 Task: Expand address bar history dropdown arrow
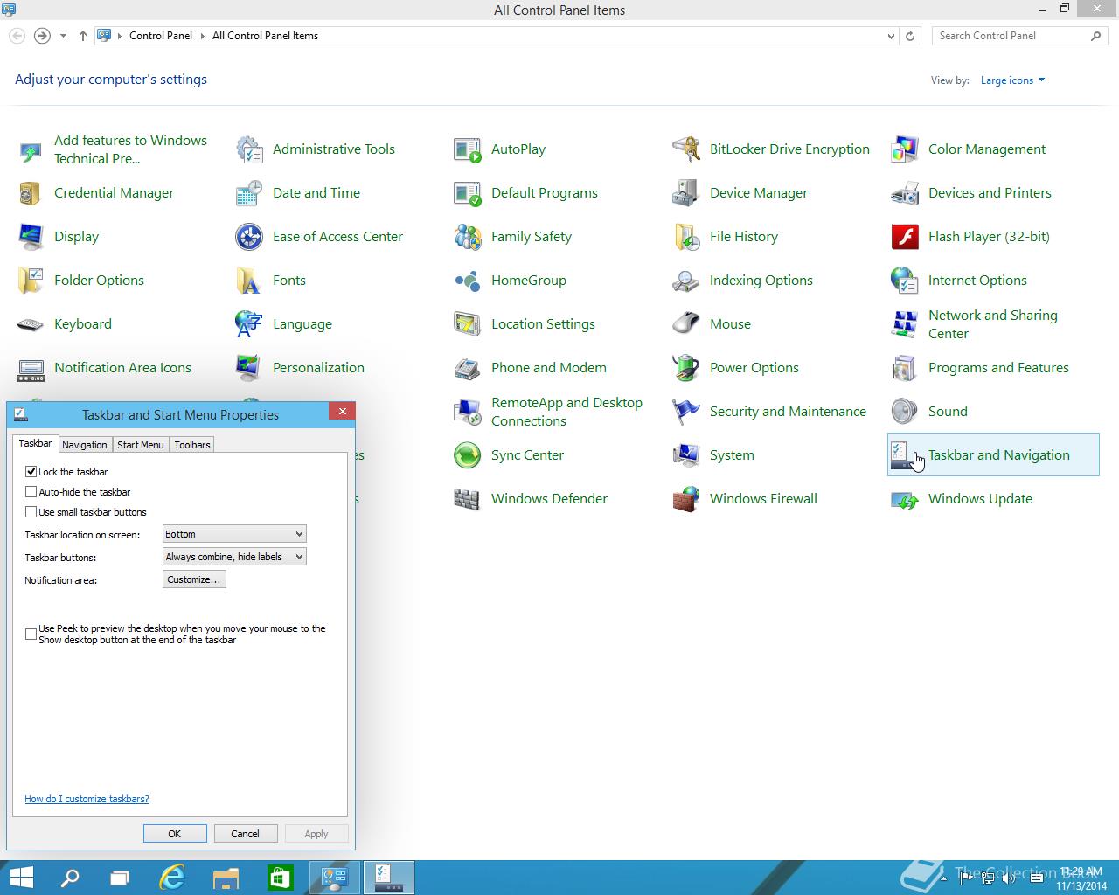point(891,36)
